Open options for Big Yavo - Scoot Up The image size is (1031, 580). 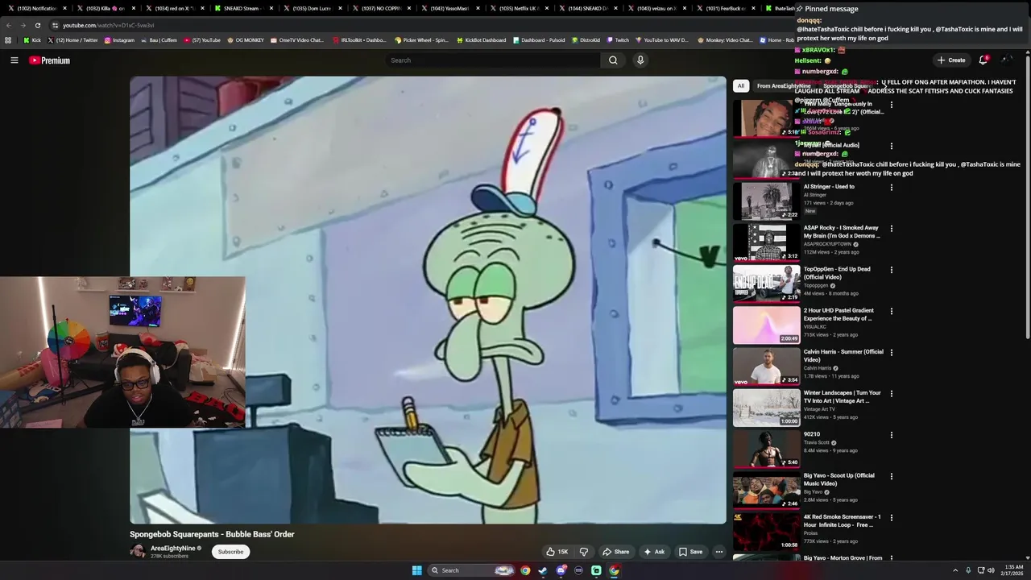click(x=892, y=477)
